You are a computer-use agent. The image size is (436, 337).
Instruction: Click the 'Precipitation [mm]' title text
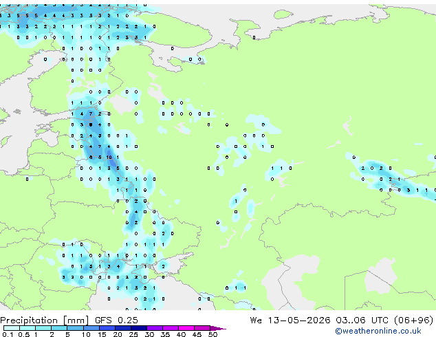coord(45,320)
